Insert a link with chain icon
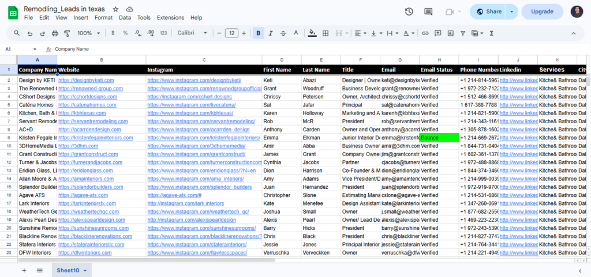This screenshot has width=591, height=277. (425, 33)
